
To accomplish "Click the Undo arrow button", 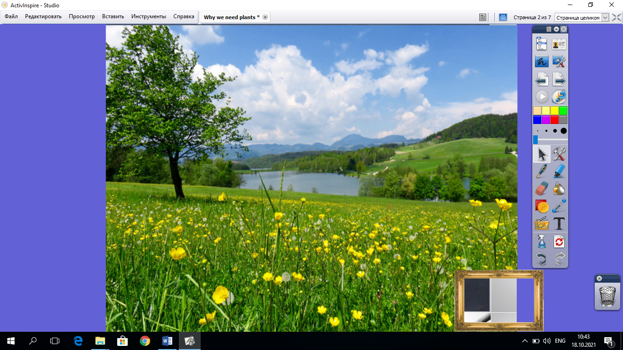I will coord(541,258).
